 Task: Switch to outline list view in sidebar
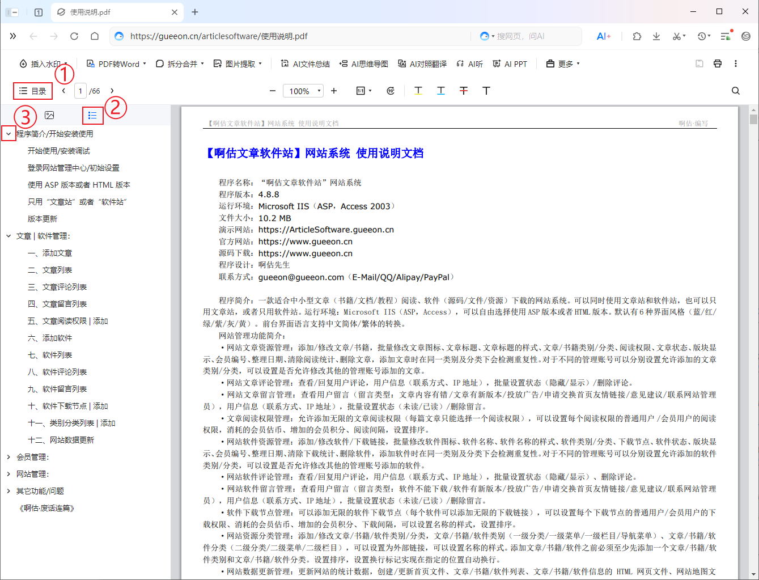(x=92, y=115)
